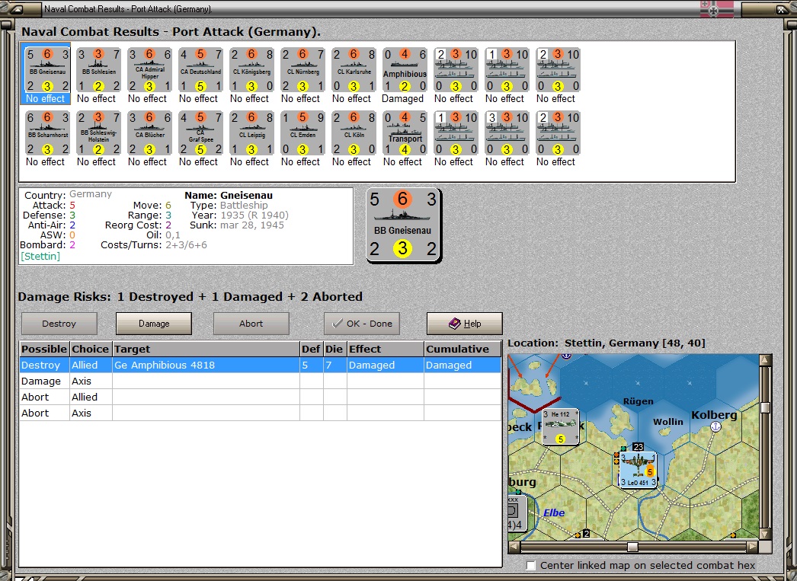
Task: Close the Naval Combat Results window
Action: coord(781,9)
